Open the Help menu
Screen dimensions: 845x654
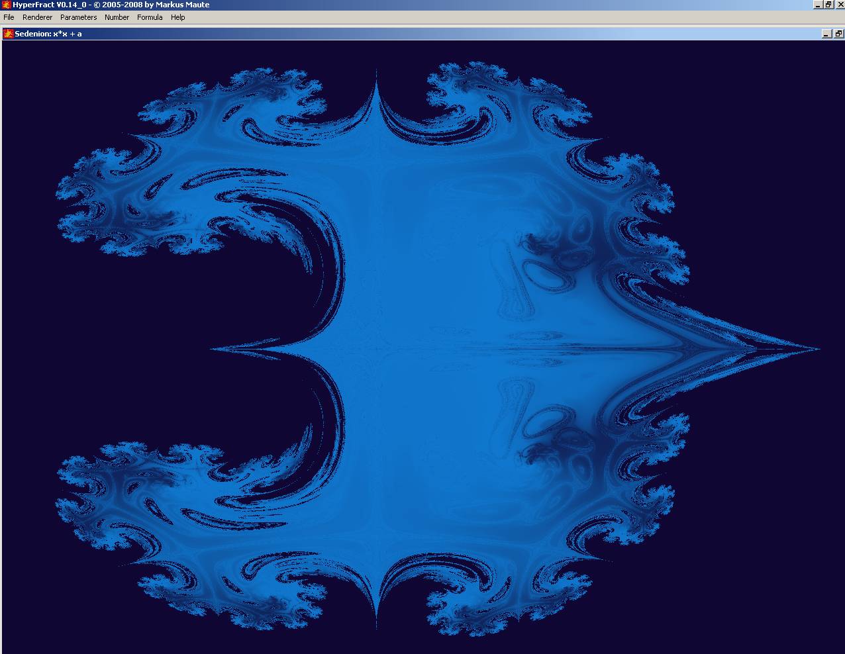tap(177, 17)
